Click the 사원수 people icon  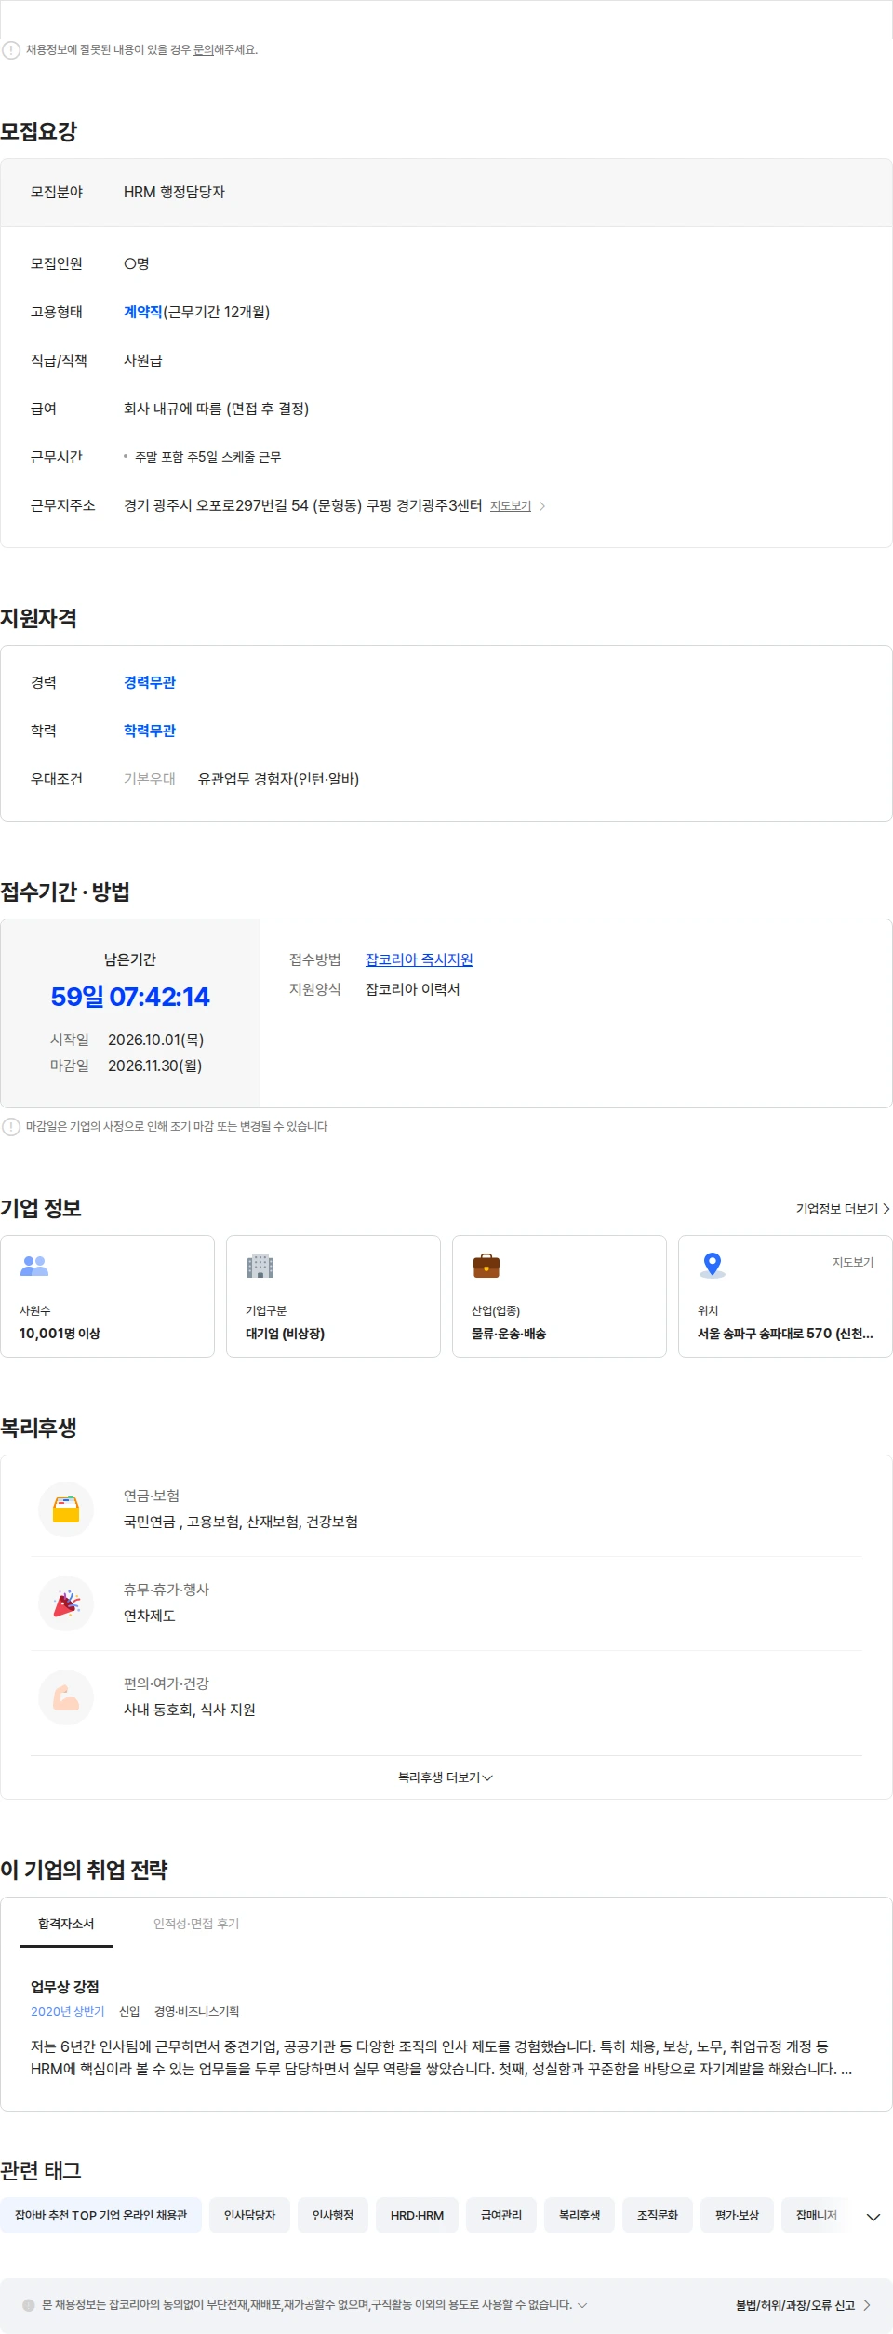pos(34,1266)
